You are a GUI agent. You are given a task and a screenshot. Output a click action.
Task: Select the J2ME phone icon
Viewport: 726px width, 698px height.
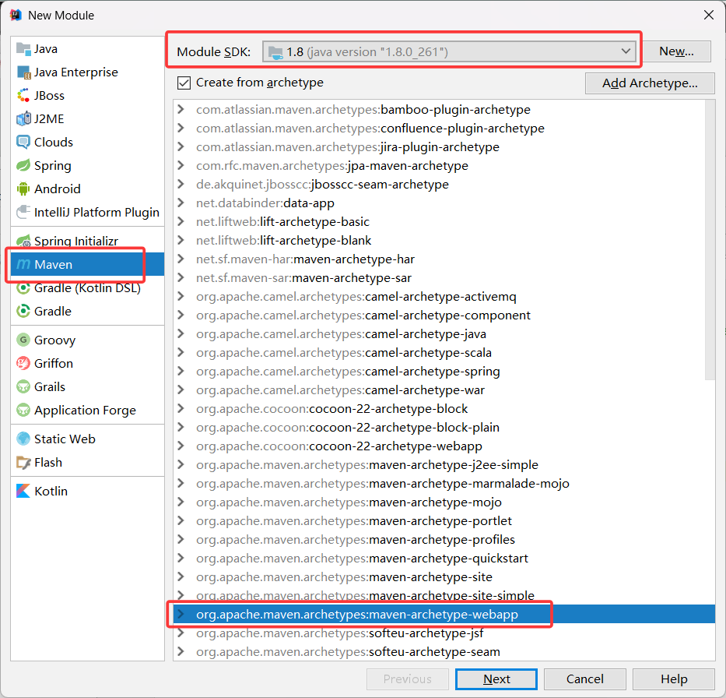coord(23,119)
